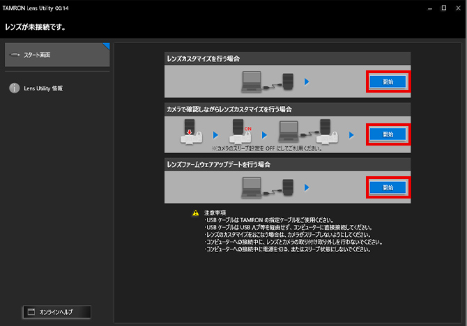Click カメラで確認しながらレンズカスタマイズを行う場合 heading
Image resolution: width=467 pixels, height=326 pixels.
pyautogui.click(x=229, y=109)
